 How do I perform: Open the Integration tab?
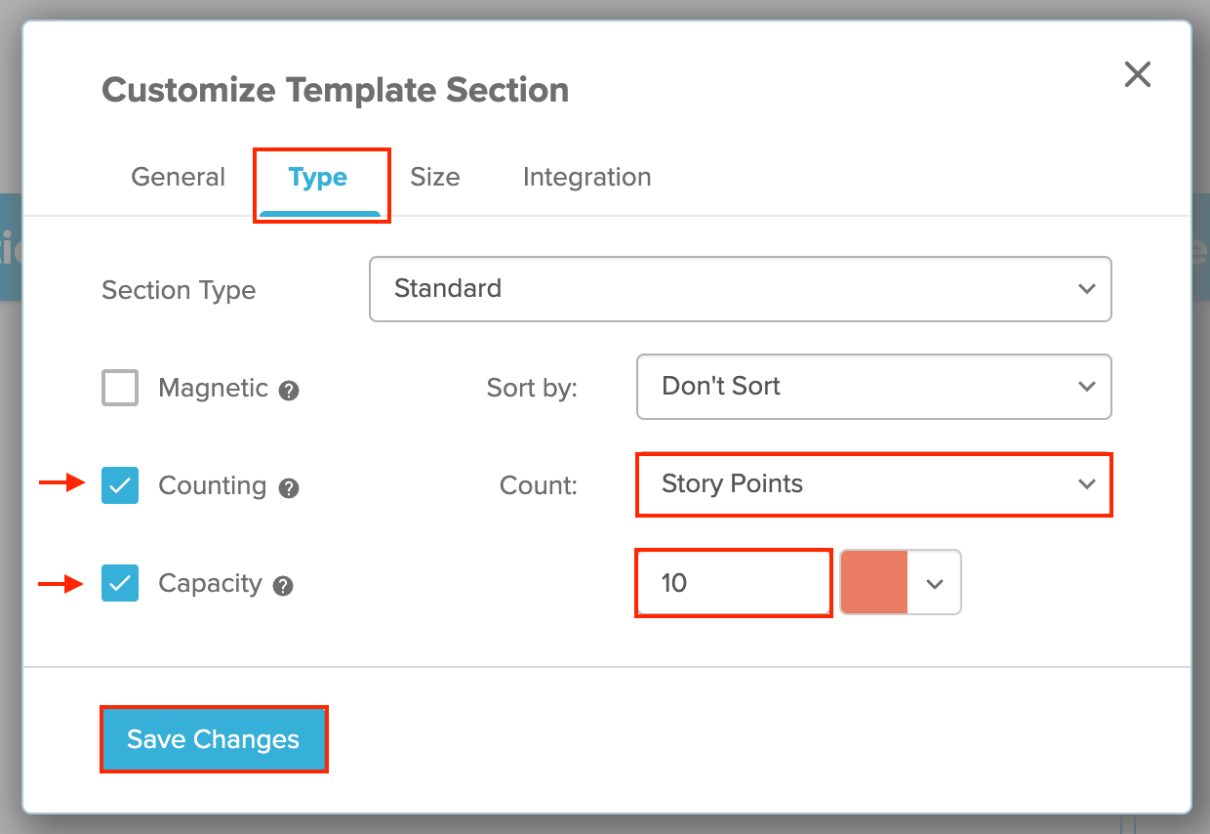pyautogui.click(x=587, y=177)
